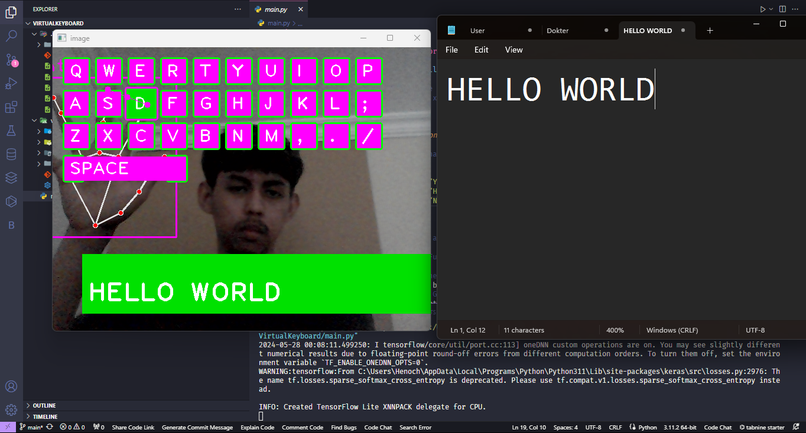Open Source Control view with one pending change

click(11, 60)
